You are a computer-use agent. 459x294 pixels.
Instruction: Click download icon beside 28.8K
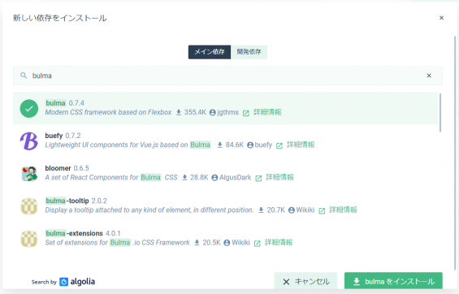184,177
